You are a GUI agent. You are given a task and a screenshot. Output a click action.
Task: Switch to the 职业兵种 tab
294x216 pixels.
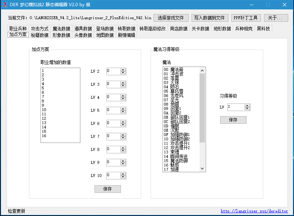pos(18,29)
